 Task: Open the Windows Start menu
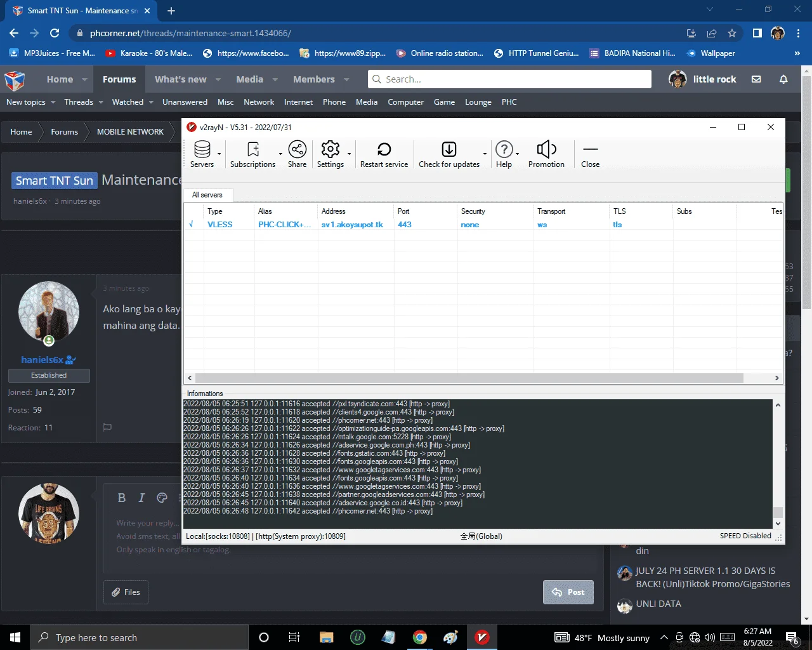(15, 637)
